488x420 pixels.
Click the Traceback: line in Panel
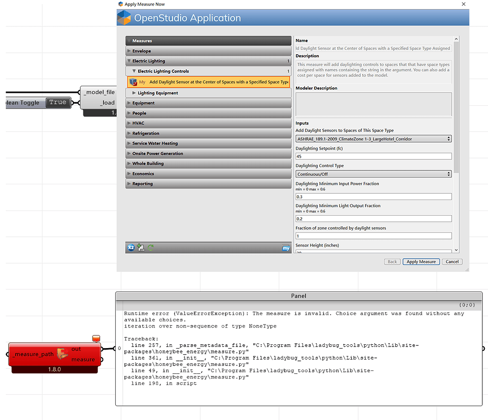[141, 339]
